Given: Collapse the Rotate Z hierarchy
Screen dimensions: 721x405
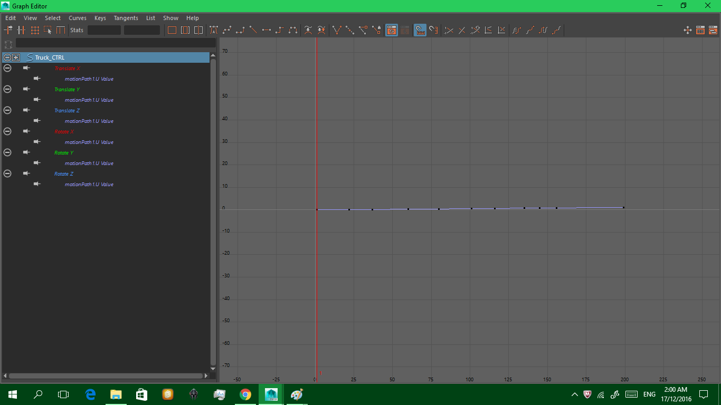Looking at the screenshot, I should pos(7,173).
